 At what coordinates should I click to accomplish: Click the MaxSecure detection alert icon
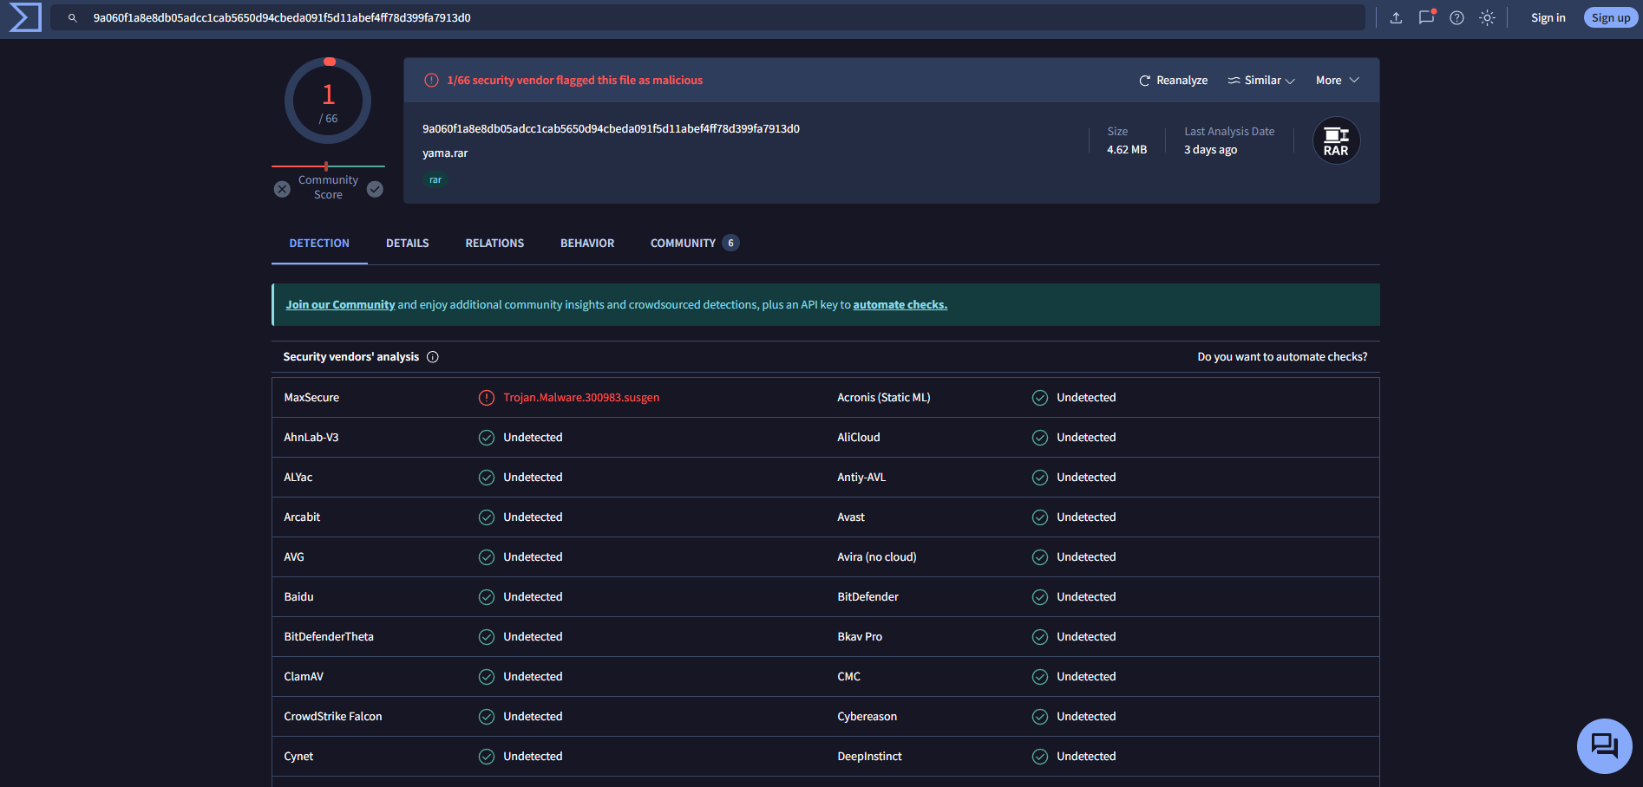487,398
